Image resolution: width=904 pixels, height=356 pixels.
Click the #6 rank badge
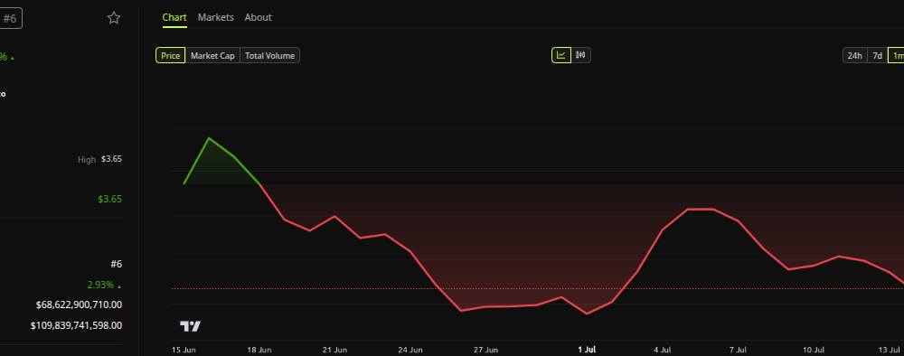pos(10,18)
